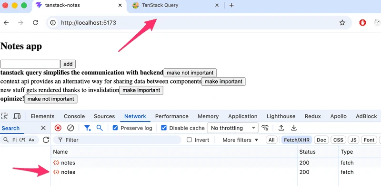
Task: Close the TanStack Query tab
Action: pos(217,5)
